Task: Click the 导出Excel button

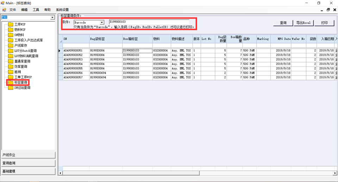Action: 303,23
